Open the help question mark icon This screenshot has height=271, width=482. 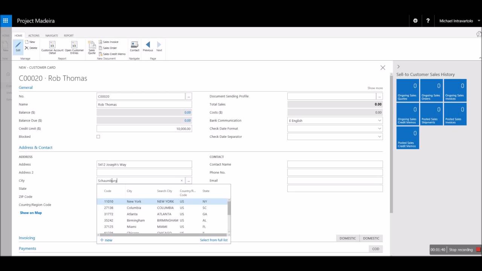[x=428, y=21]
